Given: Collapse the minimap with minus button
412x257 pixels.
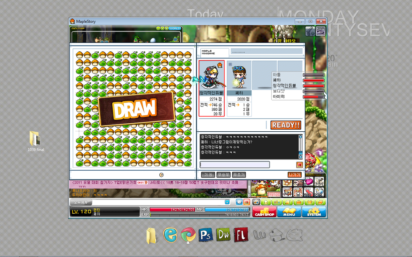Looking at the screenshot, I should click(158, 29).
